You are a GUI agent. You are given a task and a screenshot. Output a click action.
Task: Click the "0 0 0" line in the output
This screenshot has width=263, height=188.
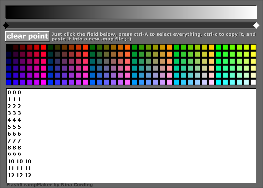coord(14,92)
